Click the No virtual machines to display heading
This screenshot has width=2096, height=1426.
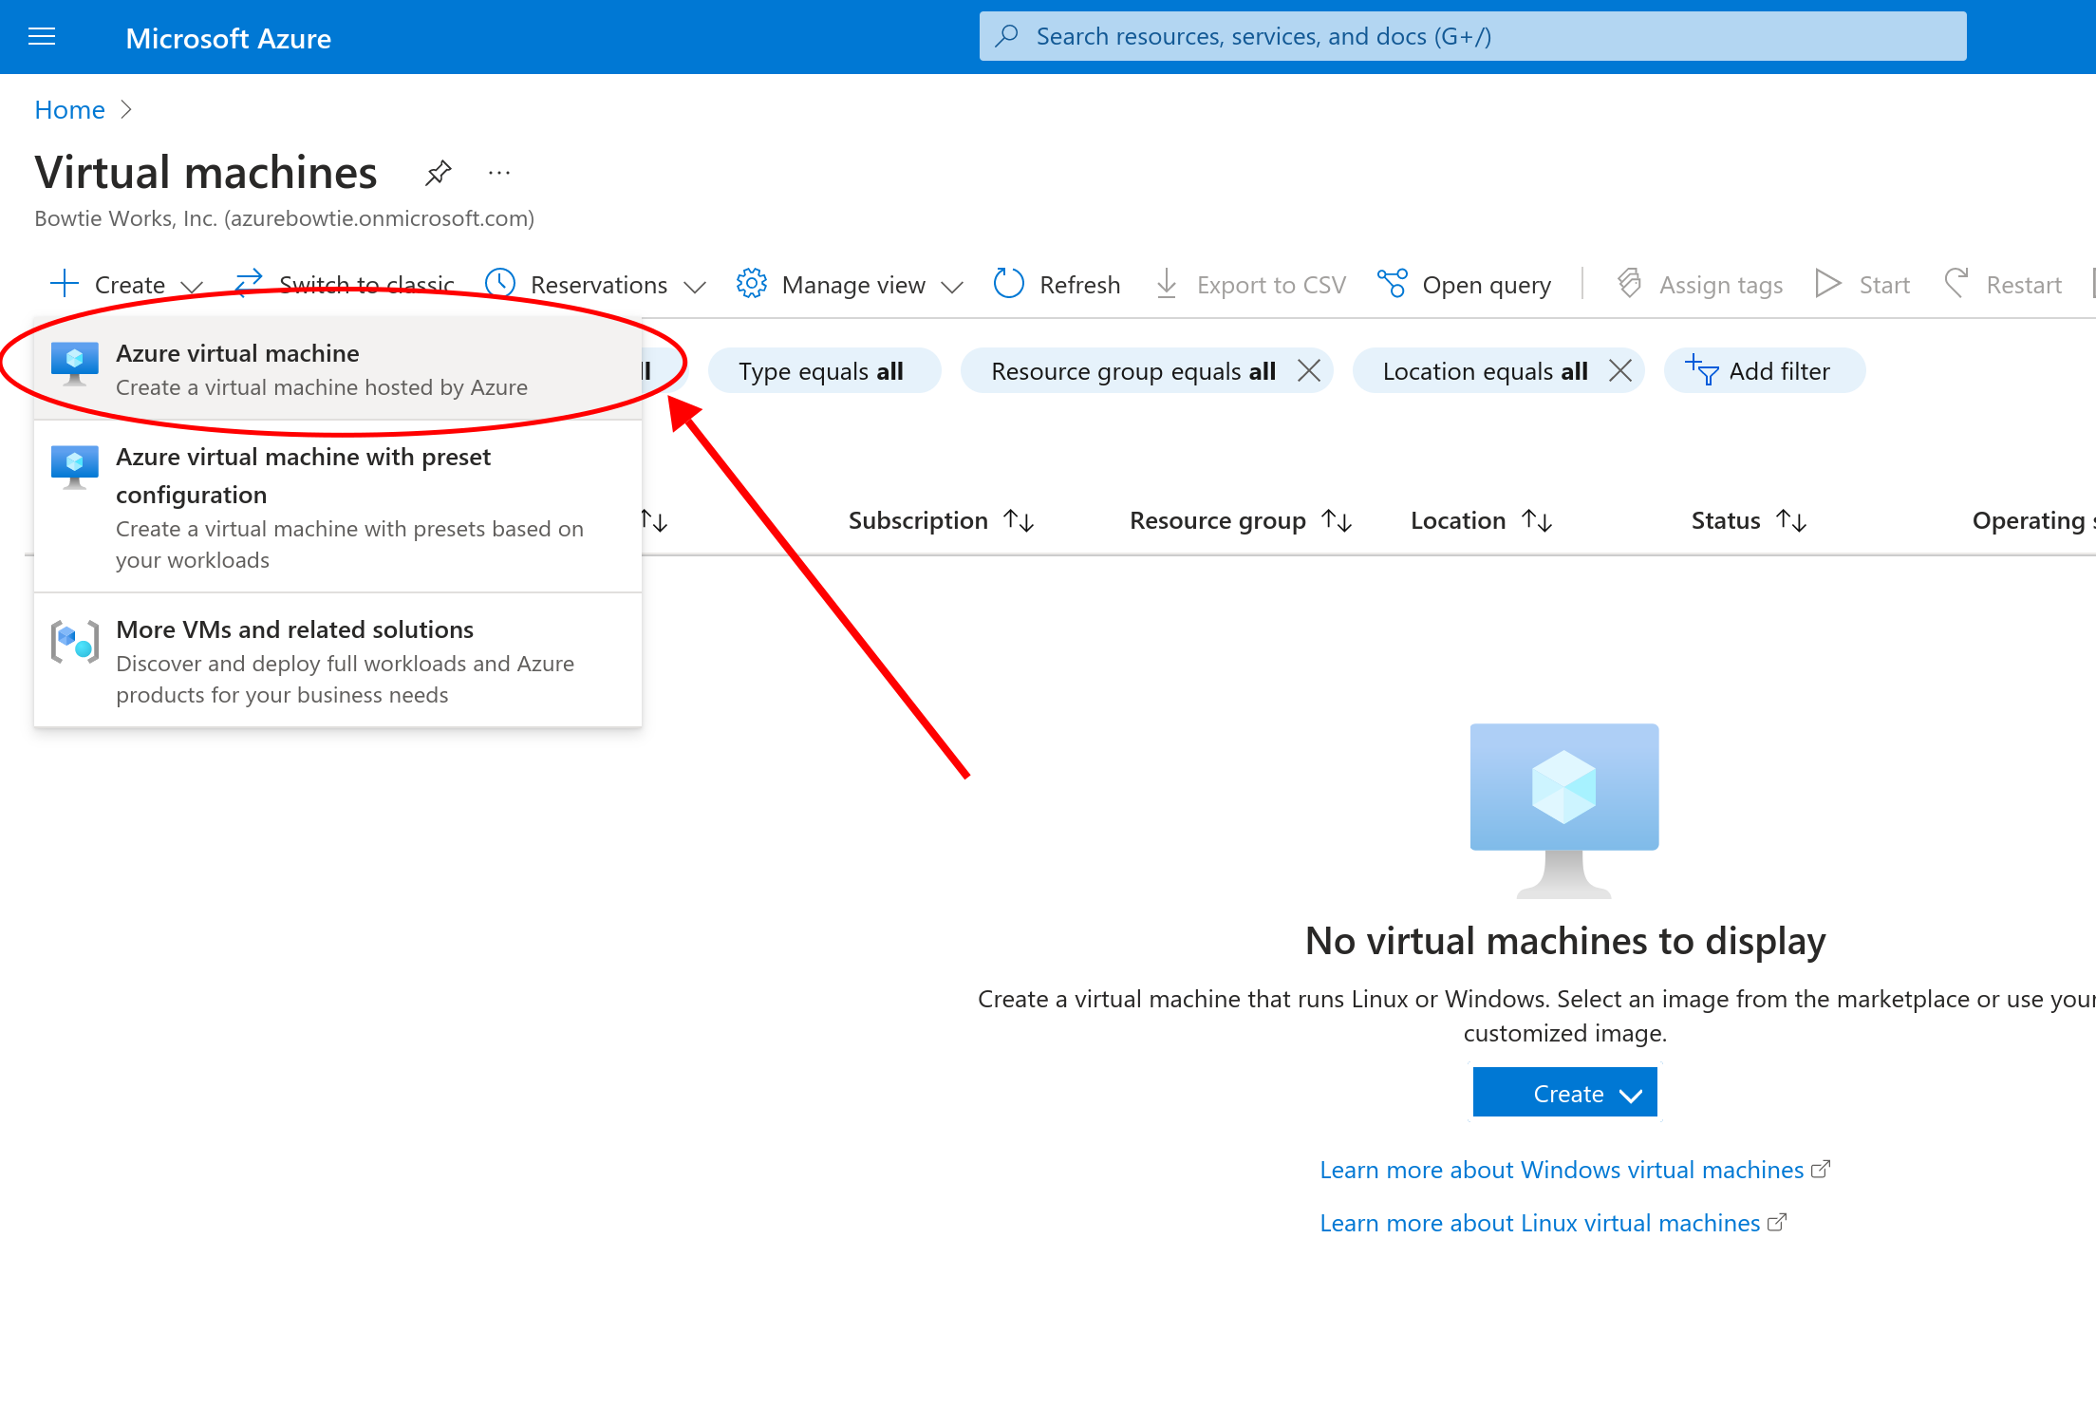pyautogui.click(x=1565, y=941)
